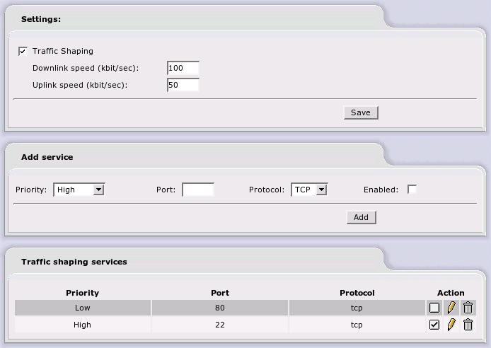491x348 pixels.
Task: Click the port 80 cell
Action: (220, 308)
